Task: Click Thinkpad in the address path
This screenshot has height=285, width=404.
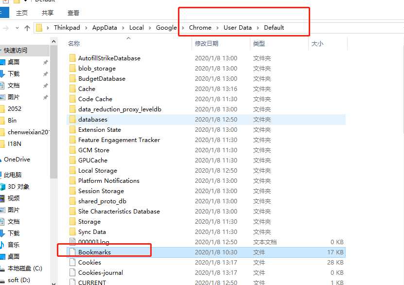Action: [x=67, y=28]
